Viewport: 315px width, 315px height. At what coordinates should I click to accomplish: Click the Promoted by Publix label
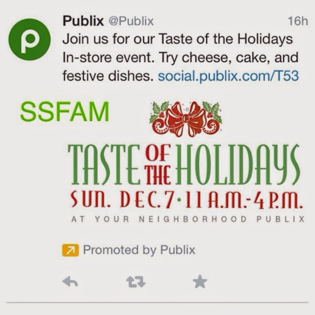pyautogui.click(x=139, y=250)
